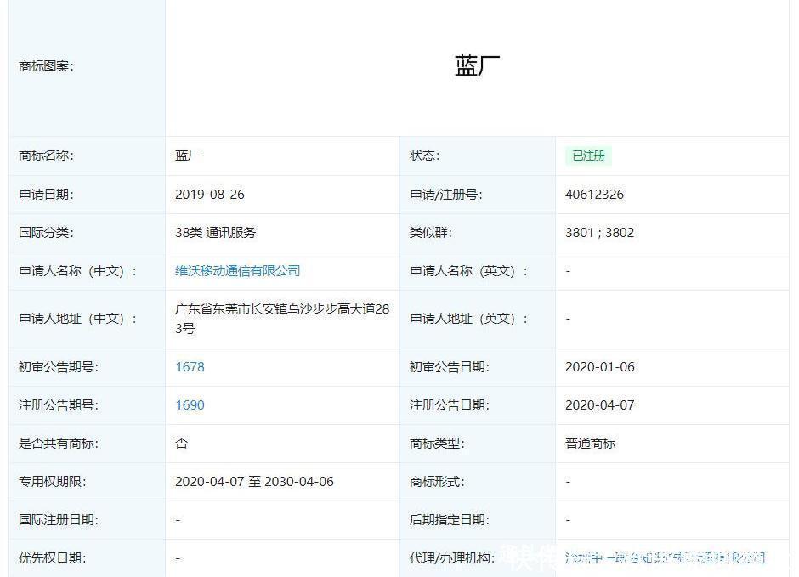
Task: Open registration gazette issue 1690 link
Action: (190, 405)
